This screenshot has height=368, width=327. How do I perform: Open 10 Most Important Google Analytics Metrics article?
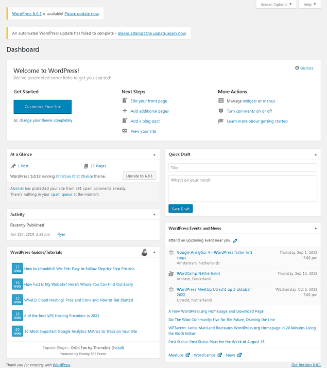coord(80,331)
